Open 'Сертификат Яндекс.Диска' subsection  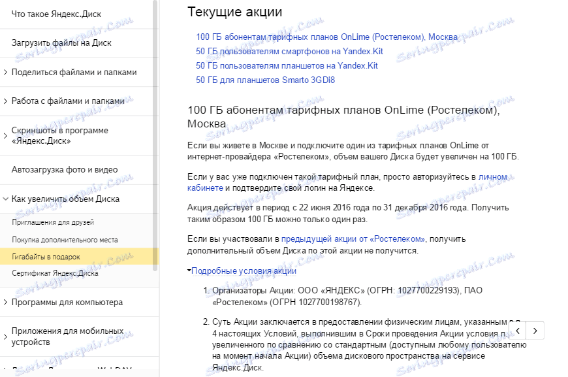(55, 273)
